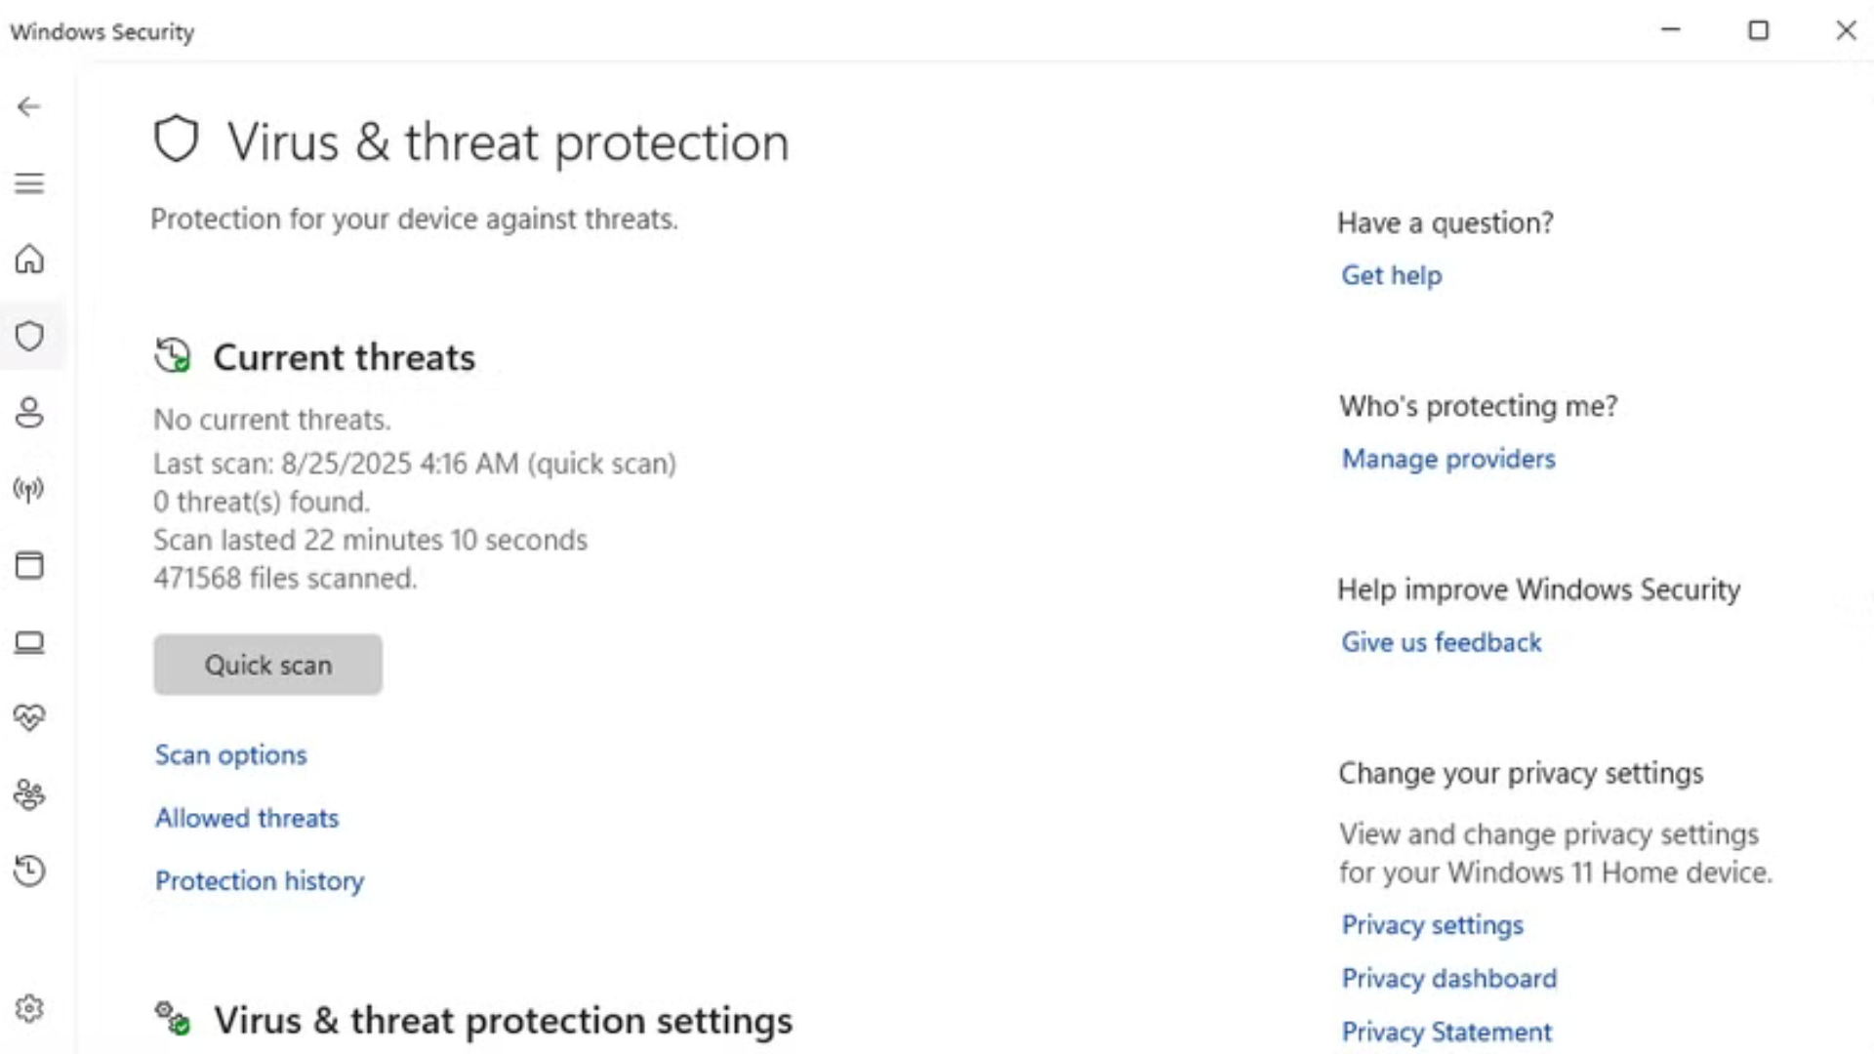This screenshot has width=1874, height=1054.
Task: Open Protection history via the clock icon
Action: [30, 871]
